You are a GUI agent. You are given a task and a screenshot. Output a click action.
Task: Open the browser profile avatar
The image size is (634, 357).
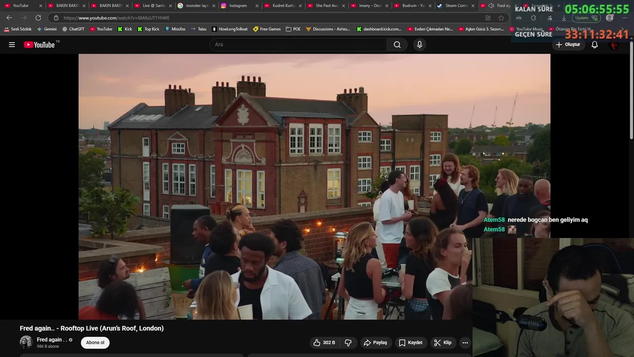[x=610, y=18]
